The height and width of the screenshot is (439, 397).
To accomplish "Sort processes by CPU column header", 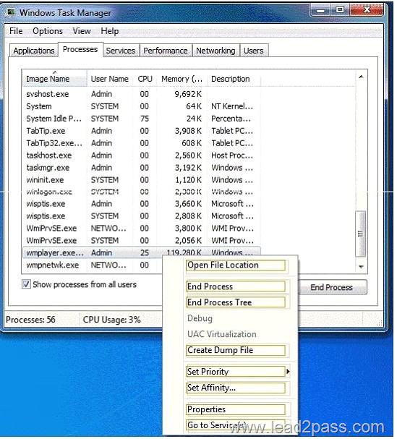I will point(145,79).
